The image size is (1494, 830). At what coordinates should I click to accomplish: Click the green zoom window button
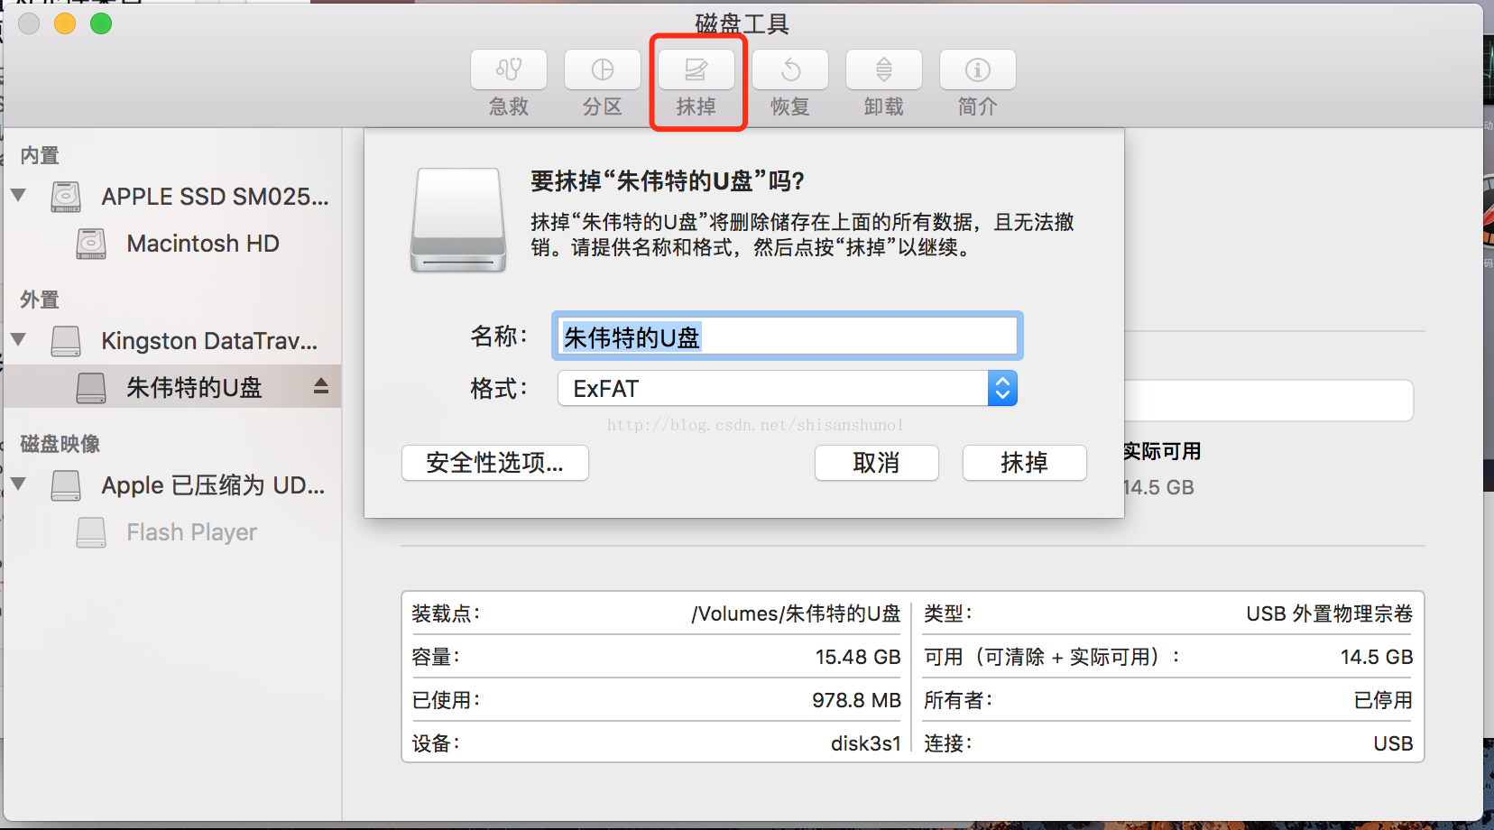pyautogui.click(x=101, y=23)
